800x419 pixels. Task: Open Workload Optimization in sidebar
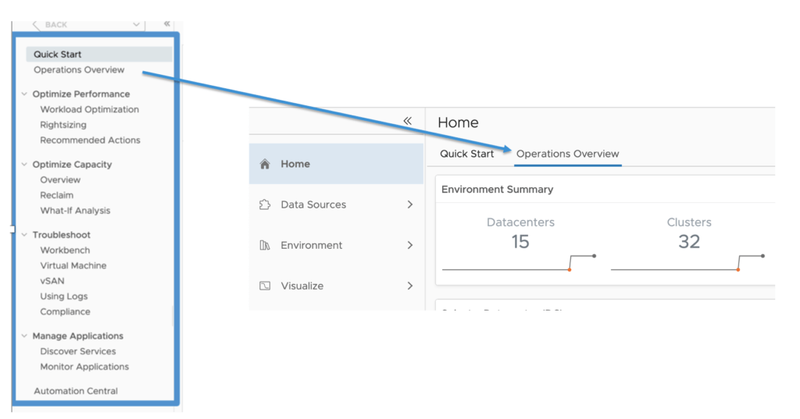coord(89,110)
